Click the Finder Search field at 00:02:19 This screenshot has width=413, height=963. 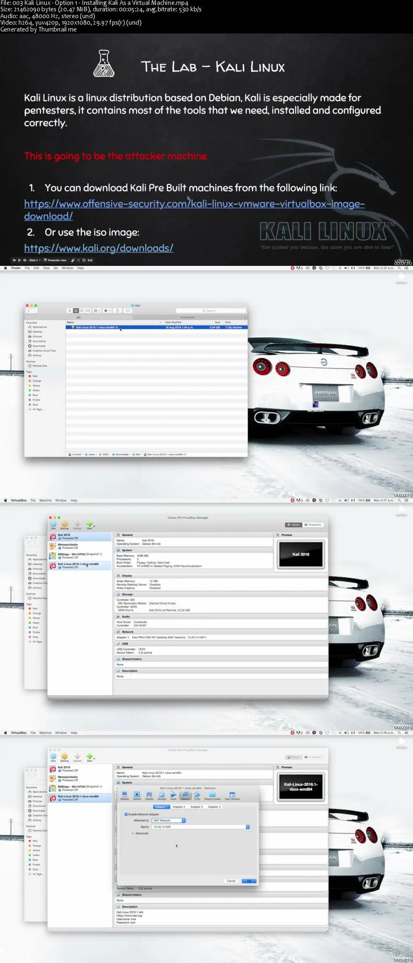211,311
